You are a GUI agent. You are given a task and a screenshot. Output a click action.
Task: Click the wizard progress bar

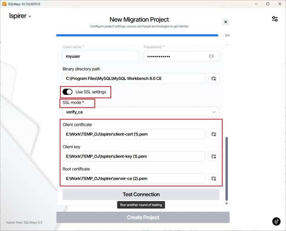(x=137, y=35)
